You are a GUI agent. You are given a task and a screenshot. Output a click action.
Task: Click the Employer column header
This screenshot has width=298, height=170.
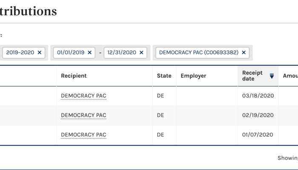point(193,76)
